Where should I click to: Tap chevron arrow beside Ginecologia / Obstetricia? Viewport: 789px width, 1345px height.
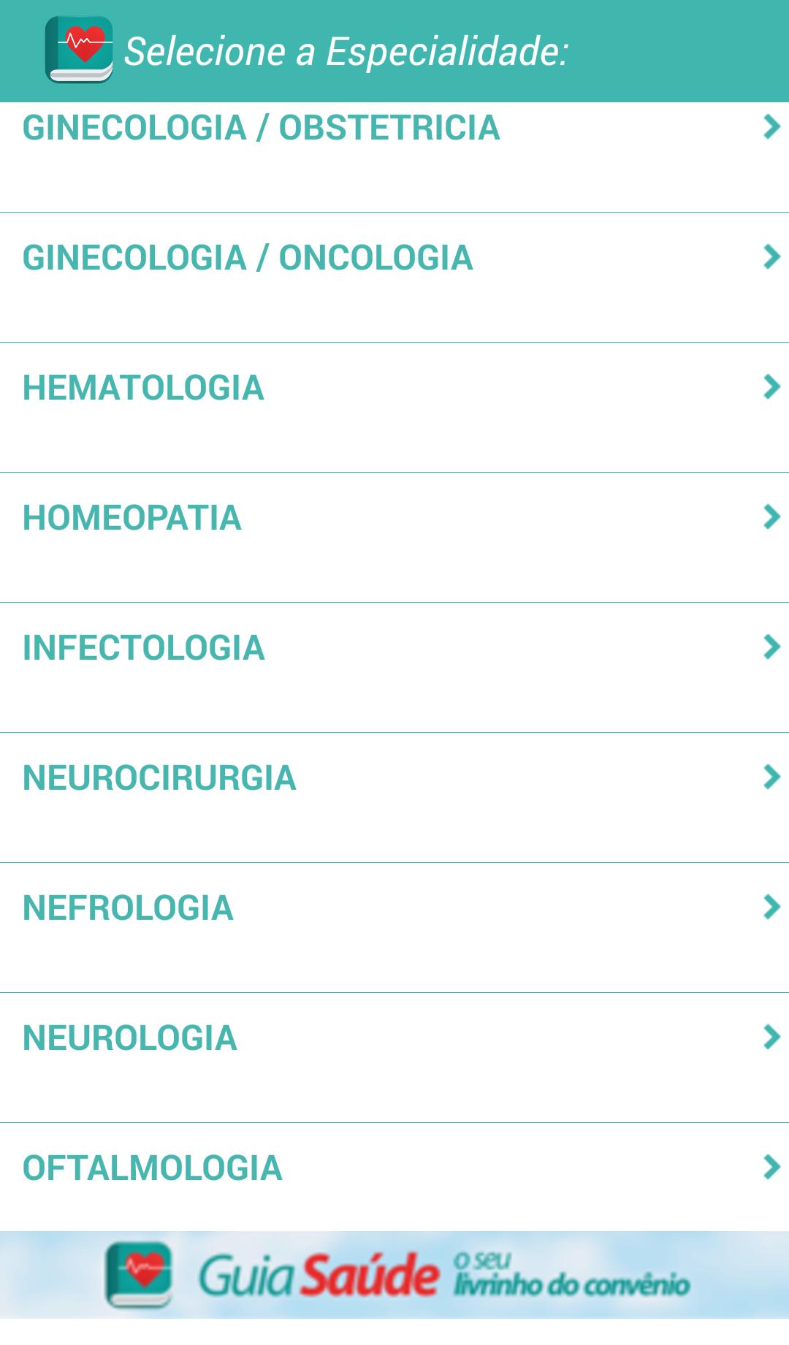coord(771,127)
